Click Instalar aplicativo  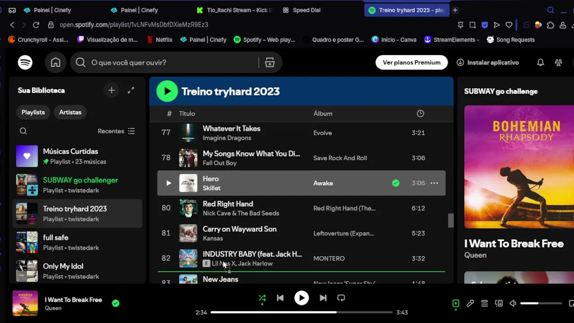[x=487, y=62]
